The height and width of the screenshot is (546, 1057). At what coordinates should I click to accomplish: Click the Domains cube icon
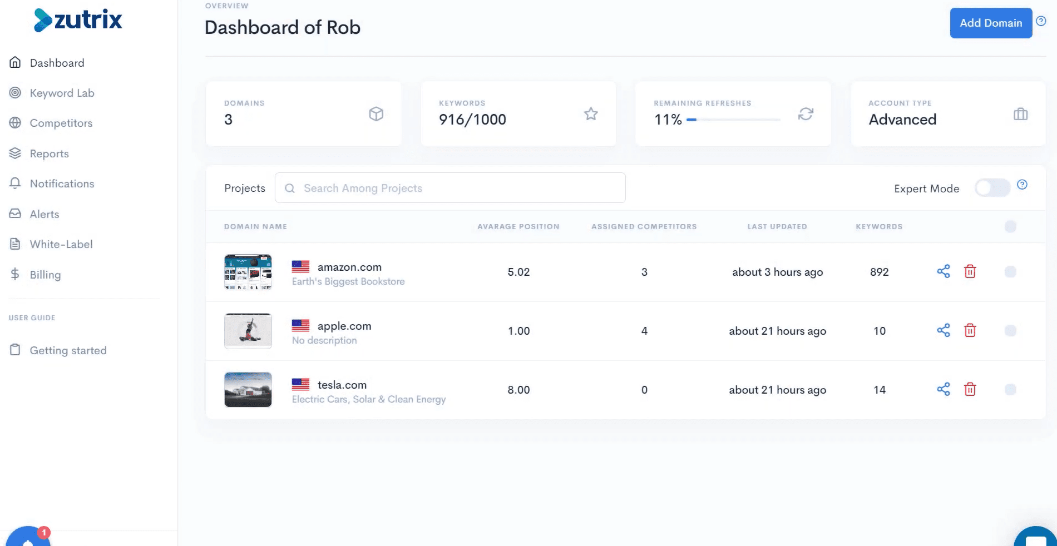[376, 114]
